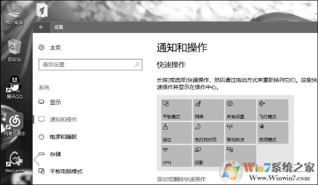Image resolution: width=318 pixels, height=185 pixels.
Task: Launch 网易云音乐 from the desktop
Action: [x=15, y=124]
